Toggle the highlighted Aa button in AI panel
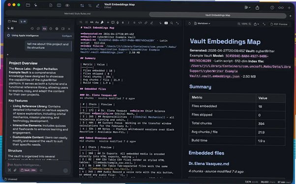 click(x=44, y=28)
